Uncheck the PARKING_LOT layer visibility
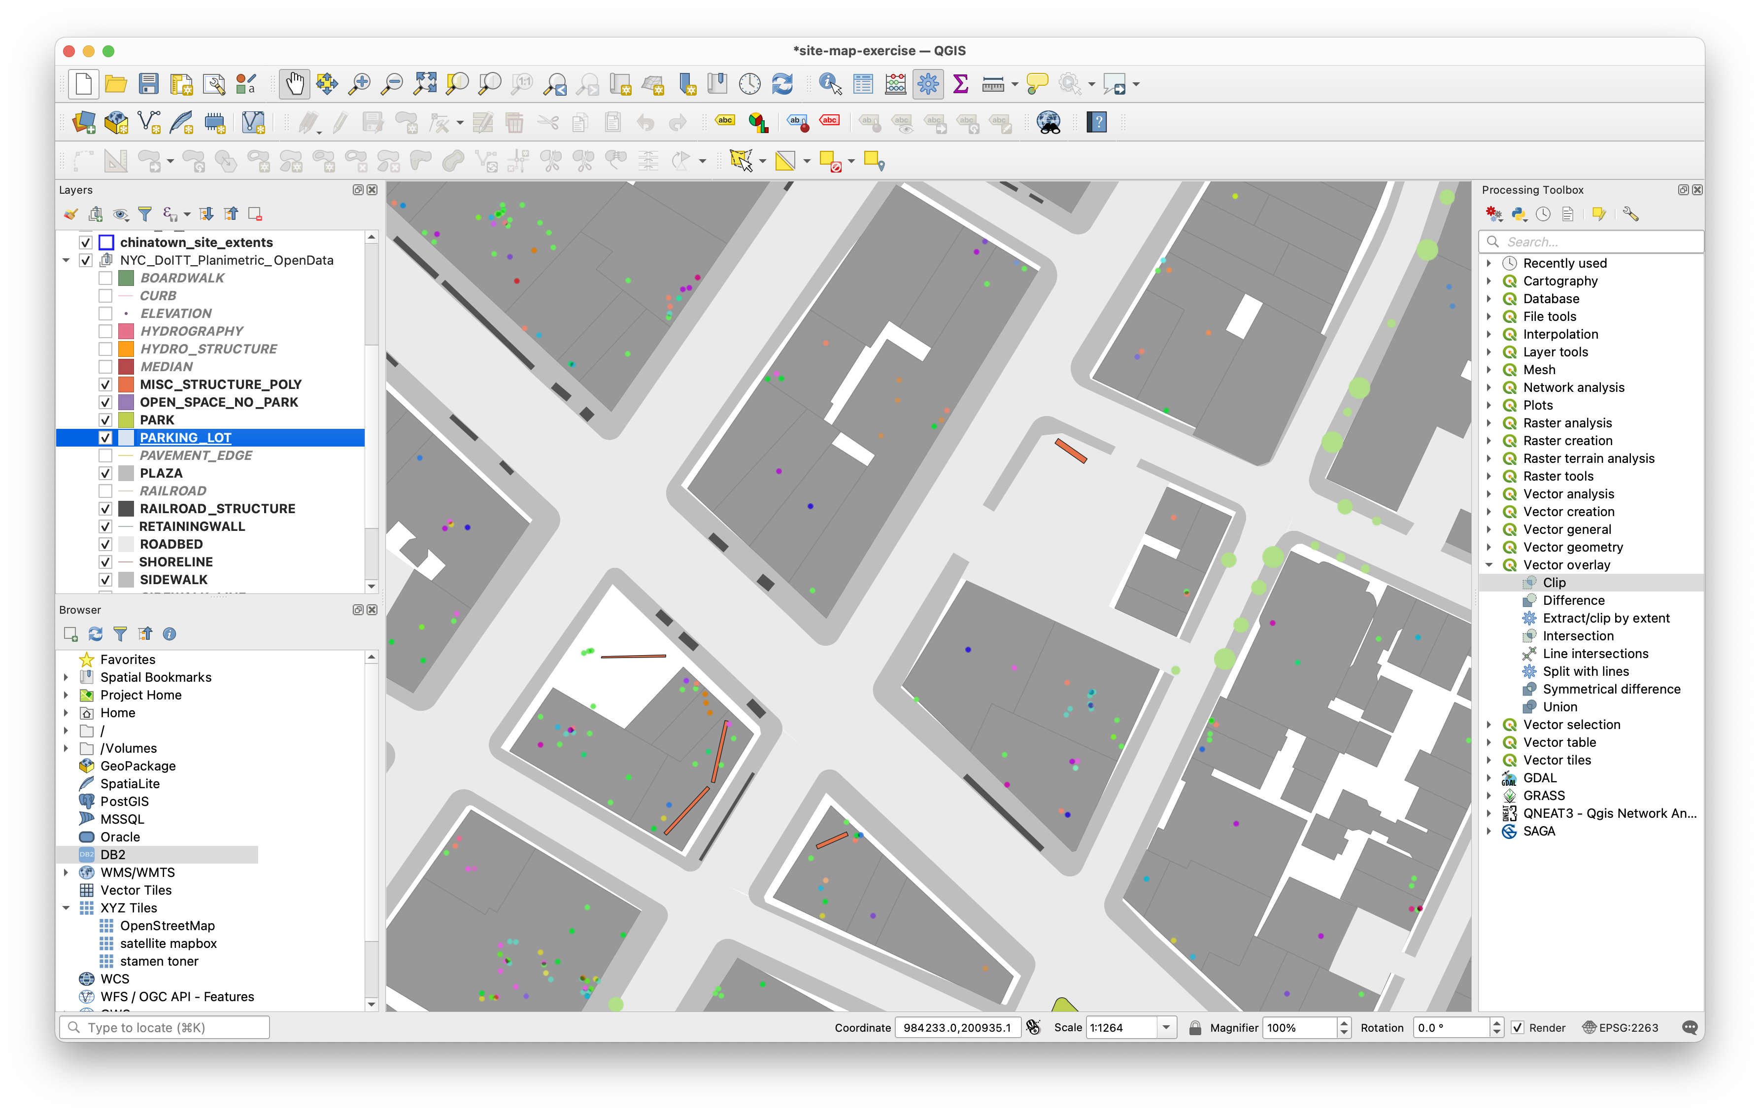Screen dimensions: 1760x1115 pyautogui.click(x=105, y=438)
